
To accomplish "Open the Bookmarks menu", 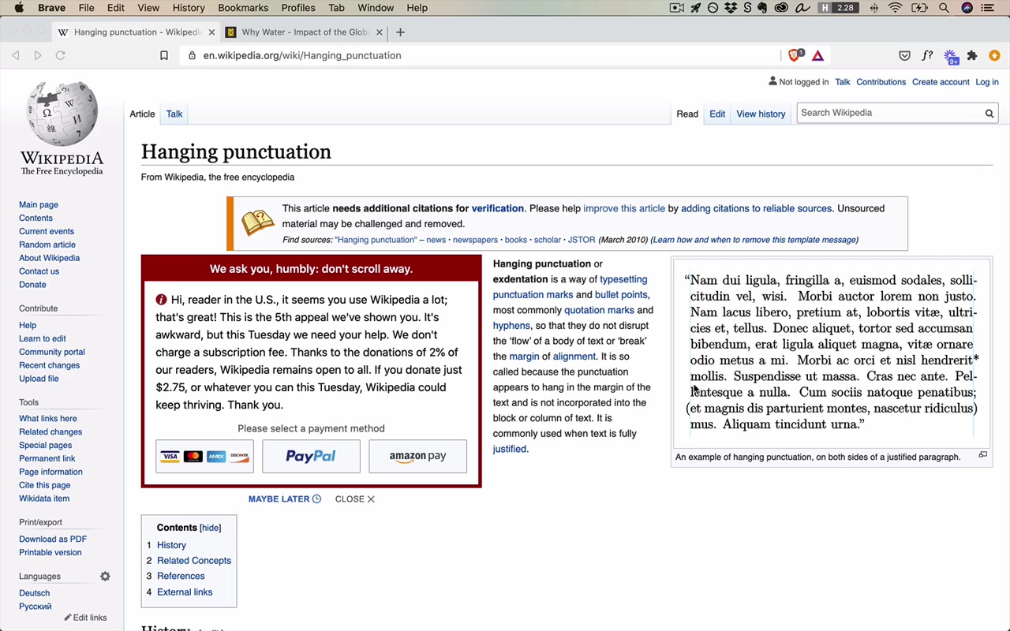I will (x=243, y=8).
